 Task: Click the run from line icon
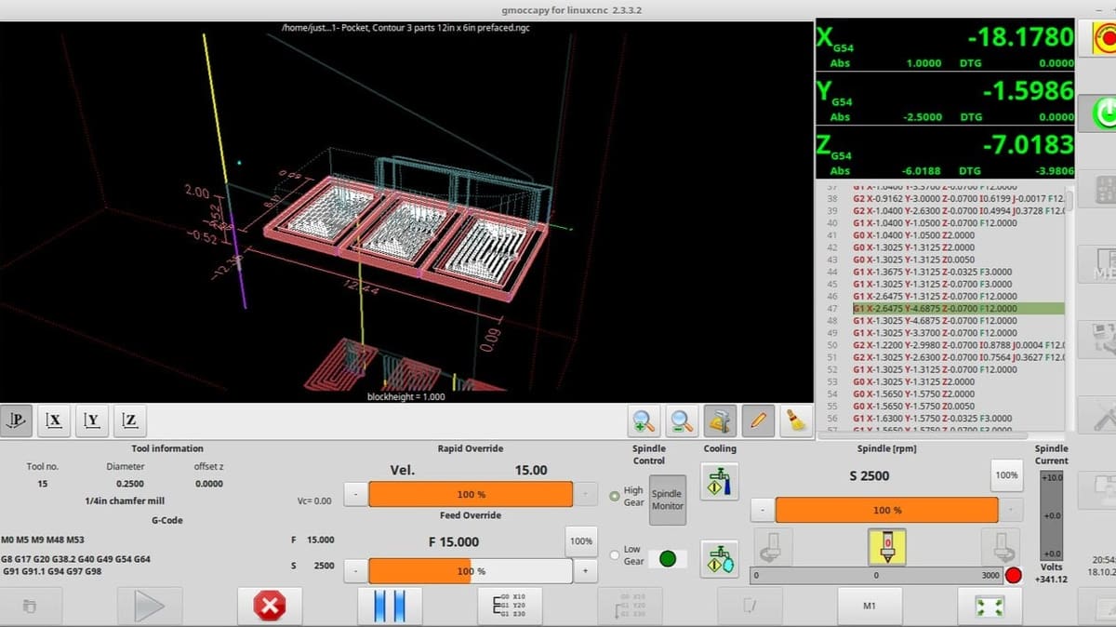click(630, 607)
